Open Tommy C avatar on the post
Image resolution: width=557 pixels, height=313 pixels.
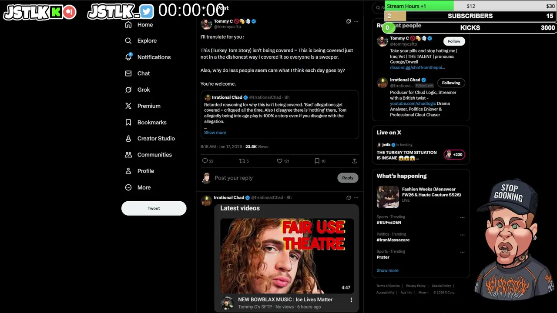[206, 24]
